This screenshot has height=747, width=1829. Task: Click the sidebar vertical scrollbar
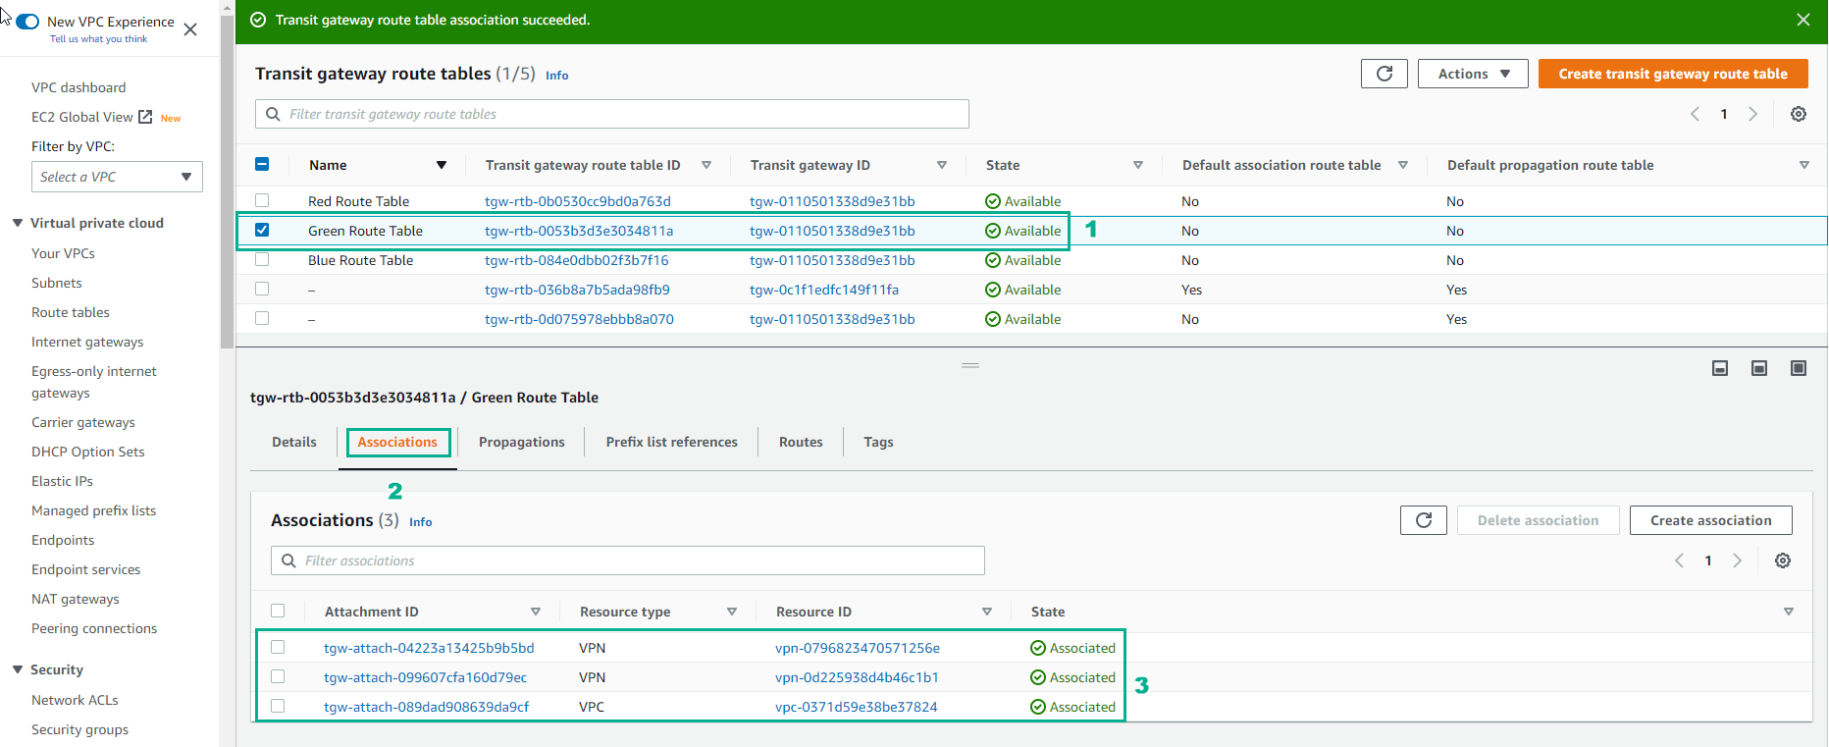pos(228,182)
